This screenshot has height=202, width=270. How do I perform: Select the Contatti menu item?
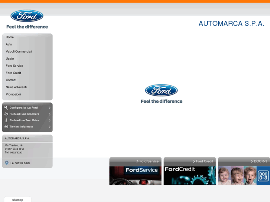click(11, 80)
